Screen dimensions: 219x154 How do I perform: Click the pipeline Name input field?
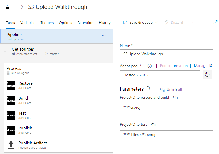(x=166, y=54)
